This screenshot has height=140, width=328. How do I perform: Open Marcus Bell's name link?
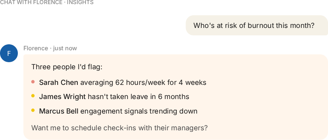click(59, 111)
